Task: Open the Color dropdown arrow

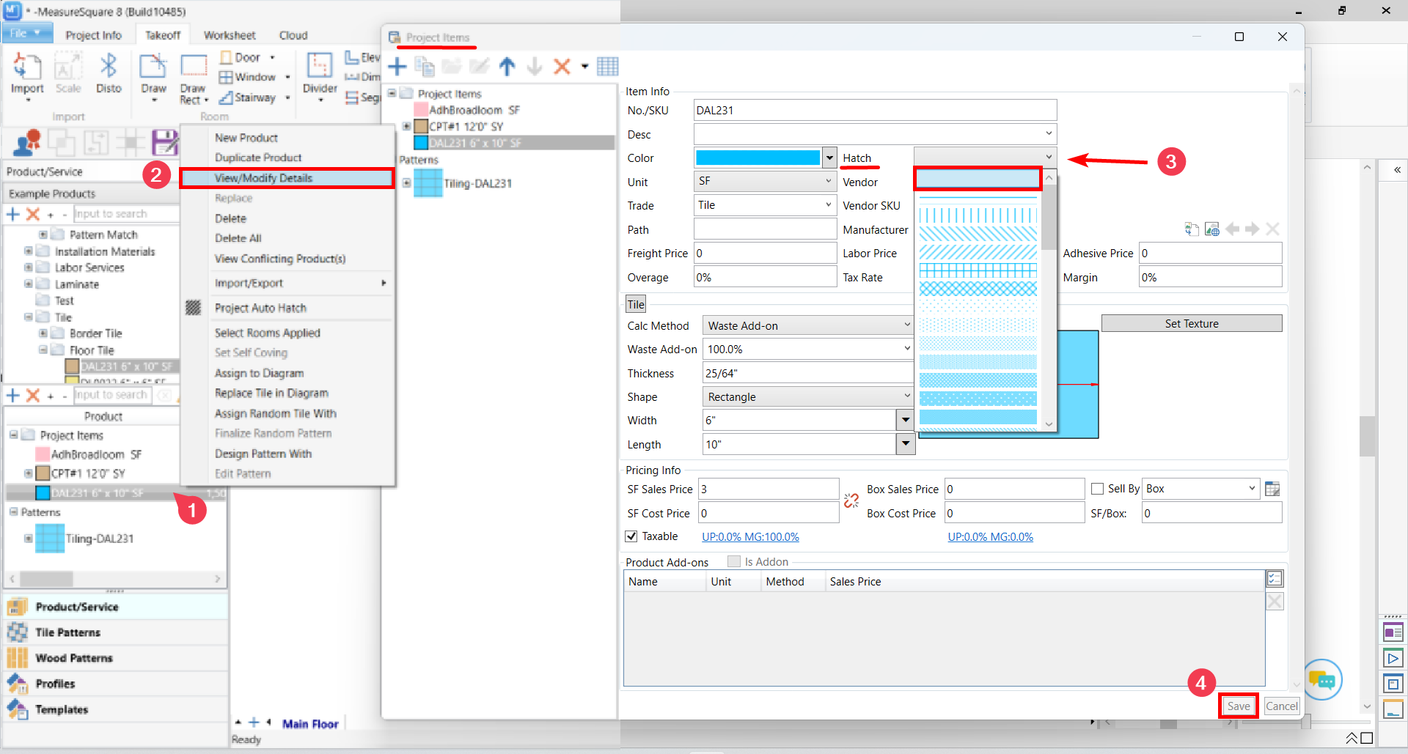Action: point(829,158)
